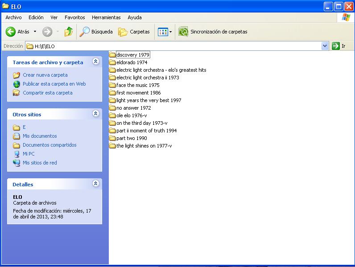Screen dimensions: 355x267
Task: Select the part two 1990 folder name
Action: coord(132,138)
